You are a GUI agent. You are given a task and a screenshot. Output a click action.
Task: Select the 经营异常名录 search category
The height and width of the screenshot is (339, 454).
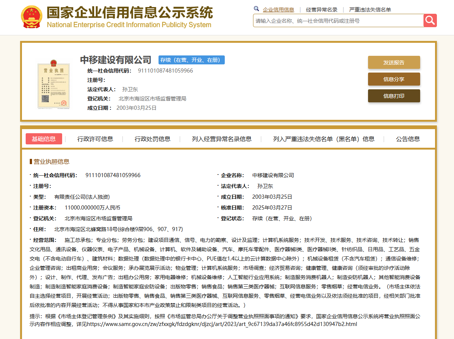coord(322,10)
